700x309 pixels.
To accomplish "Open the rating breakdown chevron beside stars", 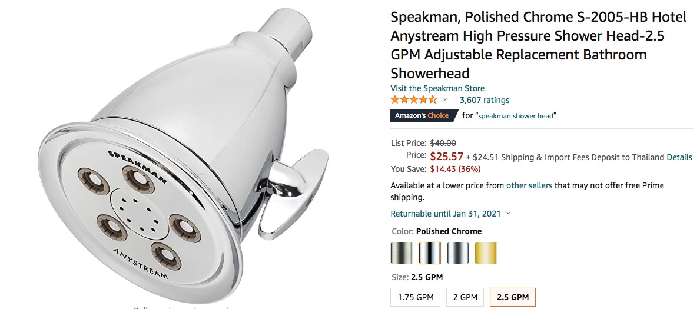I will tap(445, 100).
